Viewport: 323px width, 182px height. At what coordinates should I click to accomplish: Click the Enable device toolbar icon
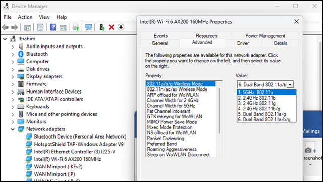click(x=102, y=27)
